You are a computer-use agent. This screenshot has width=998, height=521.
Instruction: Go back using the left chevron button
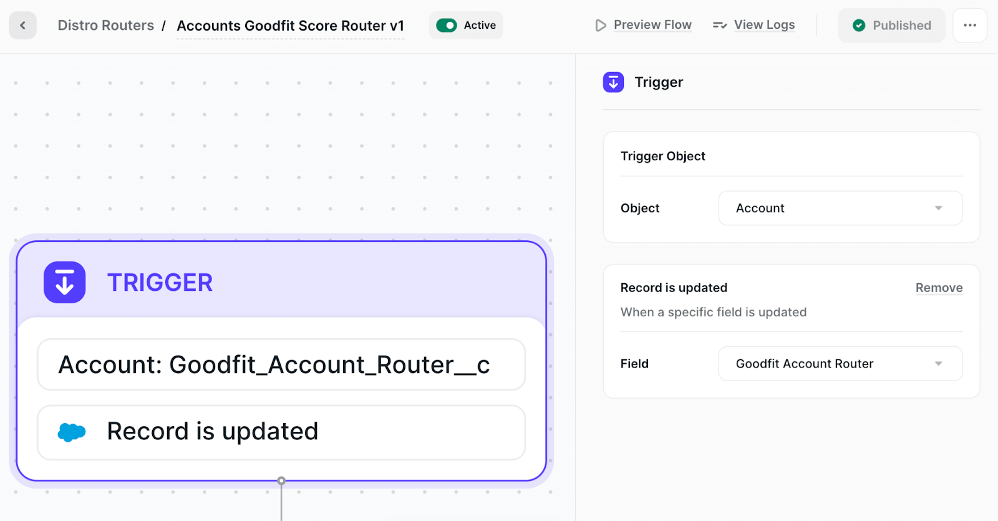(x=22, y=26)
